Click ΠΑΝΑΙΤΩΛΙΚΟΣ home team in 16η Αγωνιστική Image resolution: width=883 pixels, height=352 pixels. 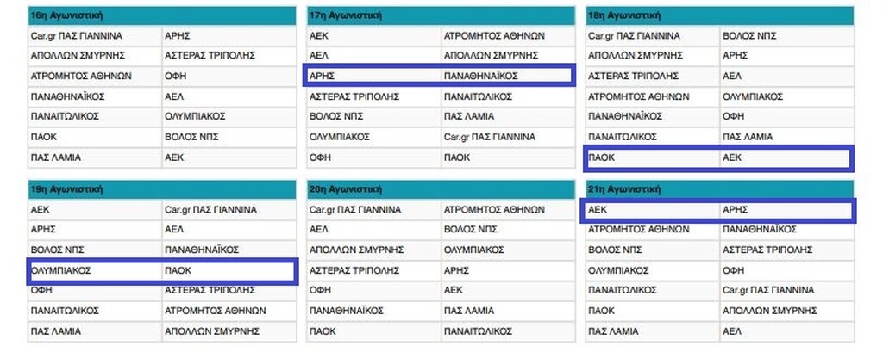click(x=65, y=116)
